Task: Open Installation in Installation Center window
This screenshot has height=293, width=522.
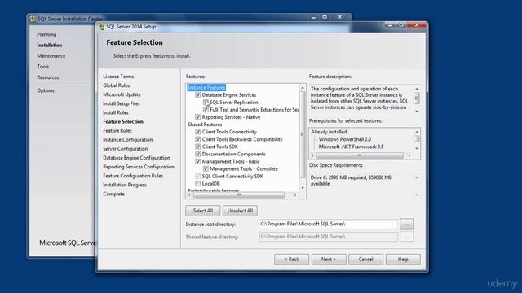Action: [x=49, y=46]
